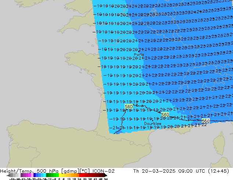
Task: Pick the cyan swatch in color scale
Action: coord(44,175)
